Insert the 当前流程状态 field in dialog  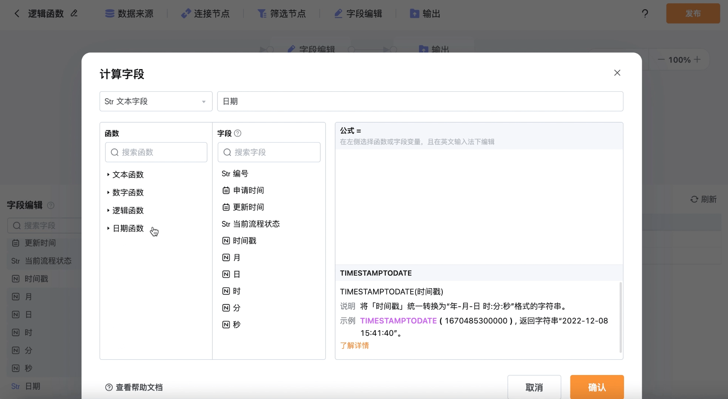click(250, 224)
